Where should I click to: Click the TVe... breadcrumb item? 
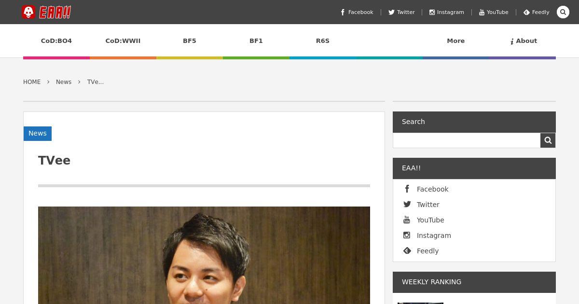click(x=96, y=82)
